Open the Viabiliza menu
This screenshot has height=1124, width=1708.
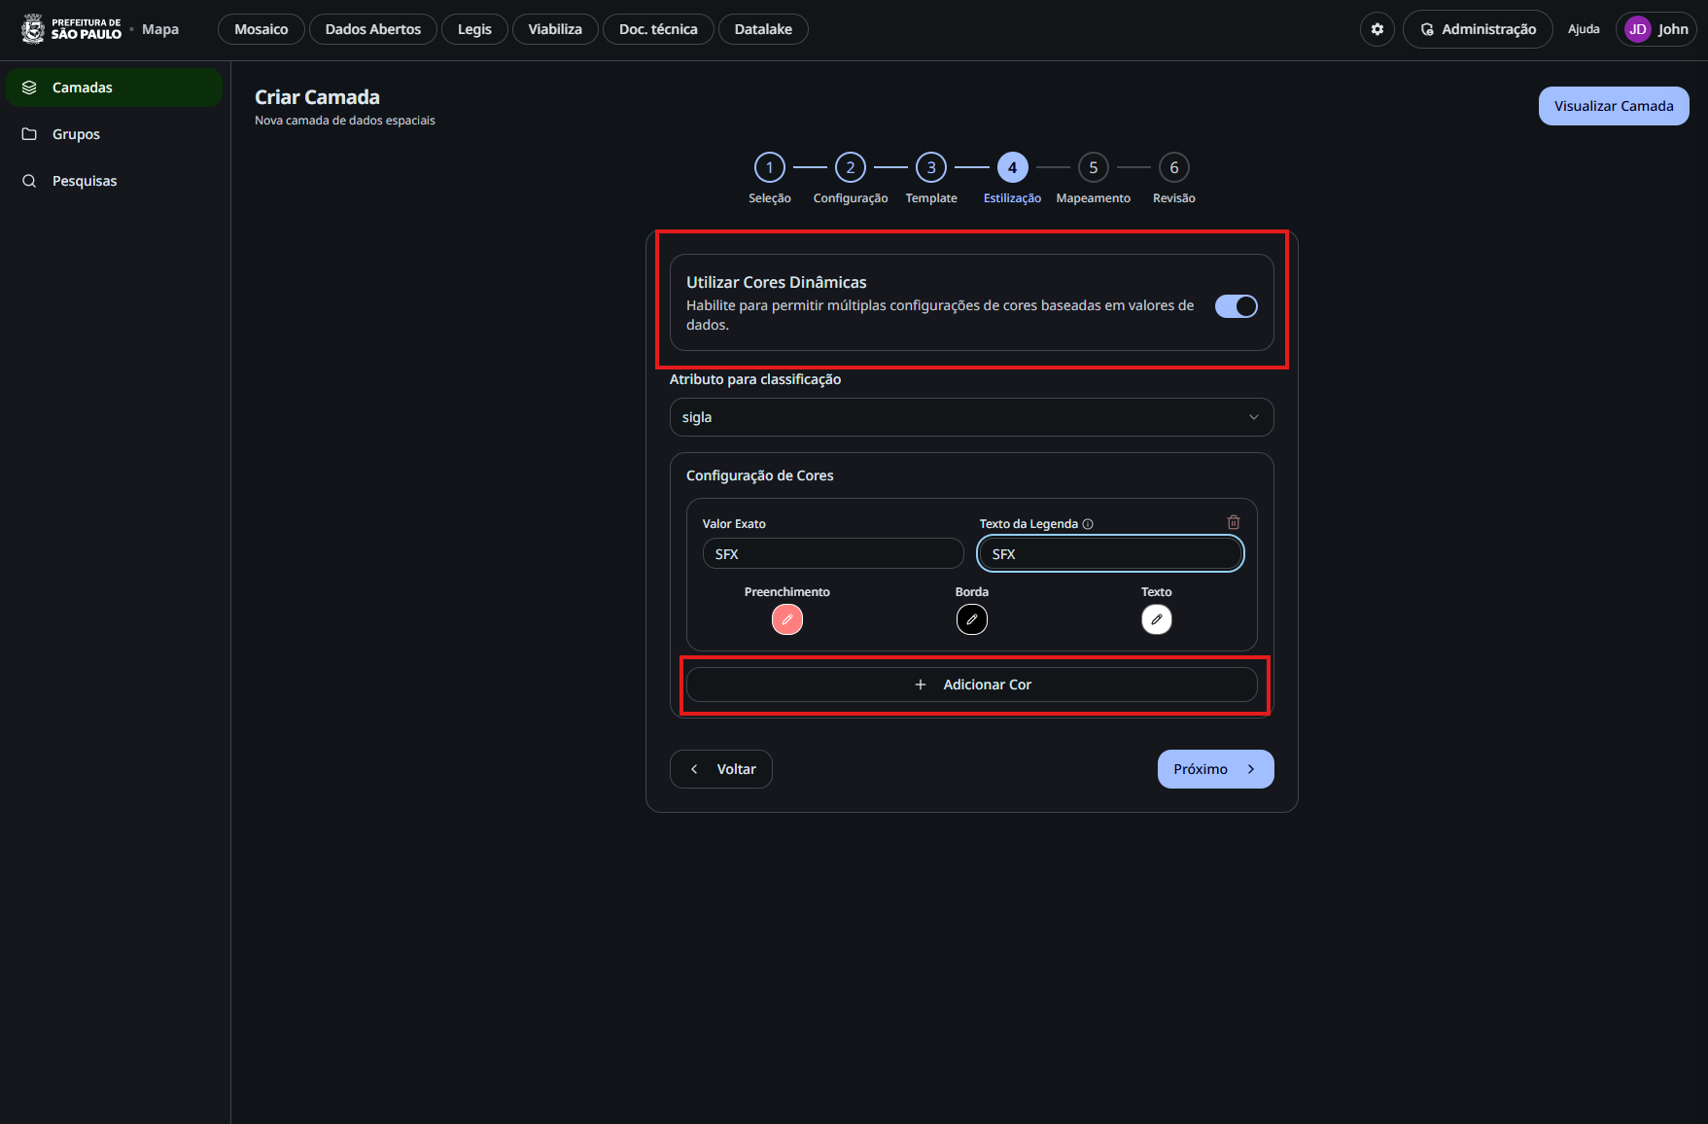pyautogui.click(x=555, y=29)
